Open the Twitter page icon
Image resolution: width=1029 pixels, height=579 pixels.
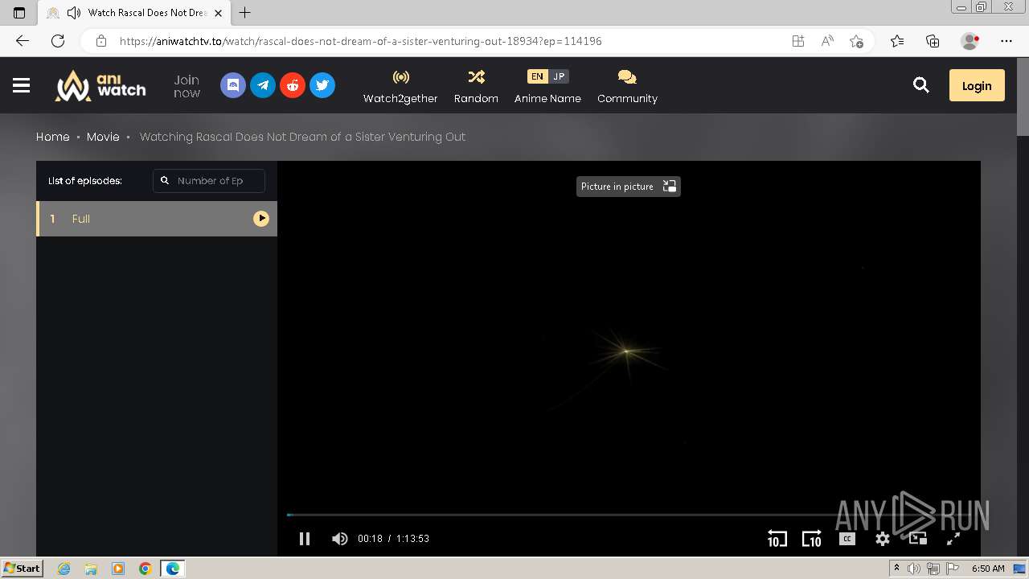tap(322, 85)
